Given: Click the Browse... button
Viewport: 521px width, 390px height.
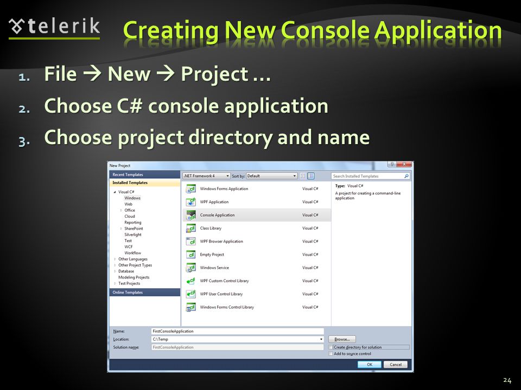Looking at the screenshot, I should (x=342, y=339).
